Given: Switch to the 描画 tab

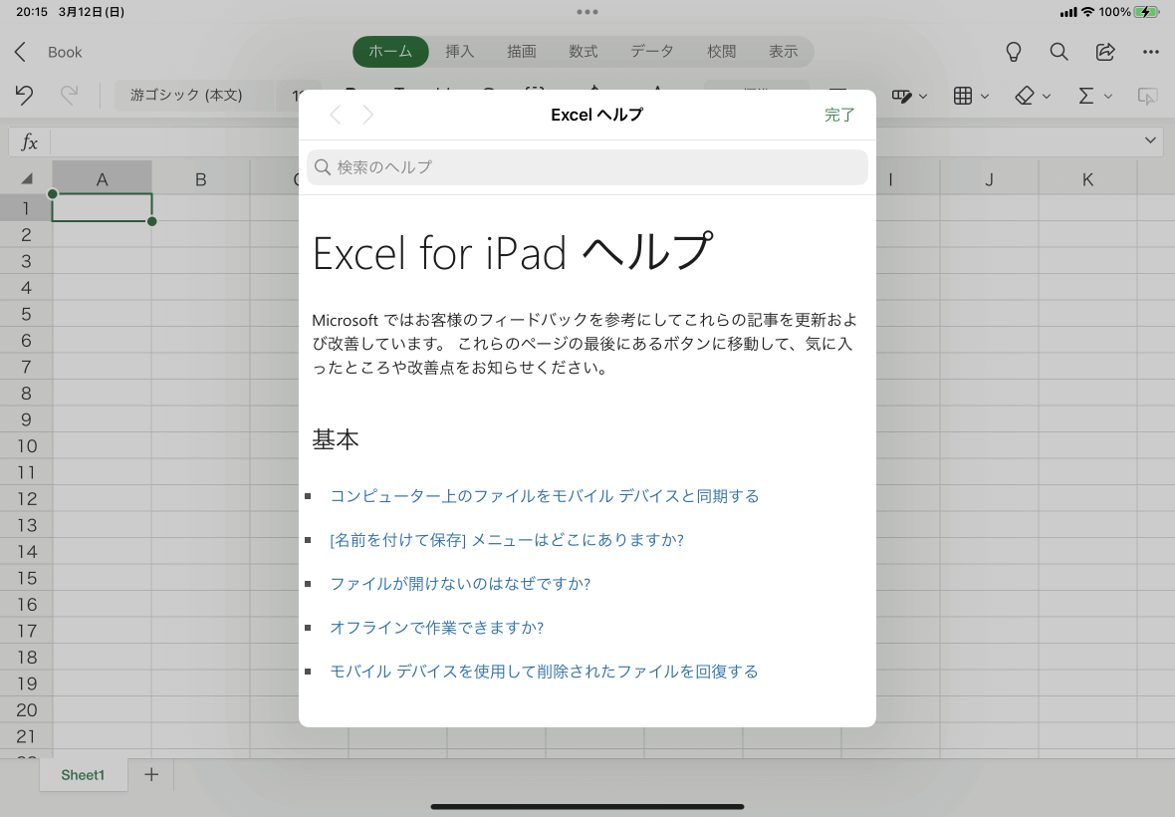Looking at the screenshot, I should tap(522, 52).
